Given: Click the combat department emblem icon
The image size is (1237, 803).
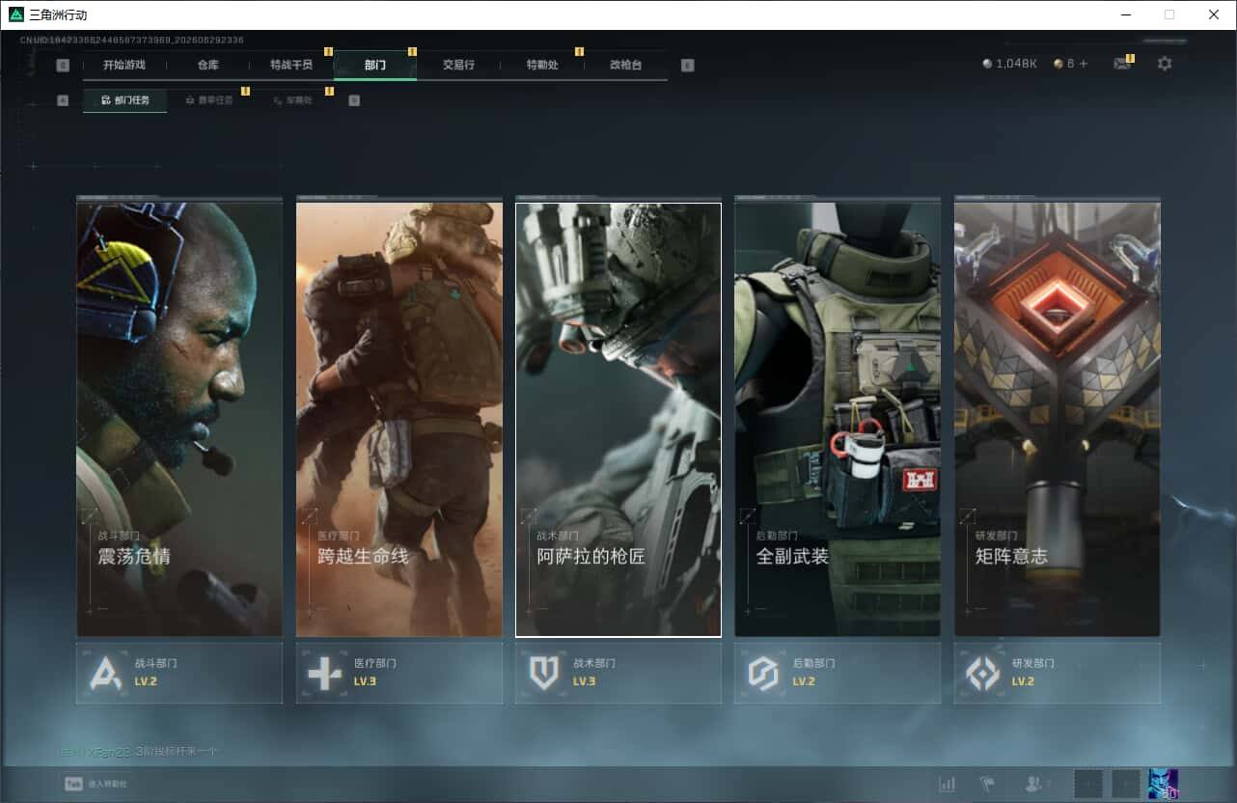Looking at the screenshot, I should point(105,673).
